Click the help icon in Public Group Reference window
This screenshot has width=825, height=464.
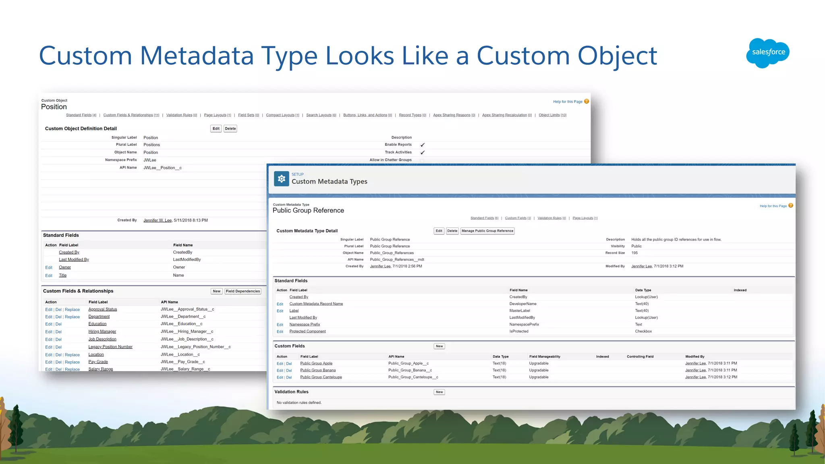click(x=791, y=205)
